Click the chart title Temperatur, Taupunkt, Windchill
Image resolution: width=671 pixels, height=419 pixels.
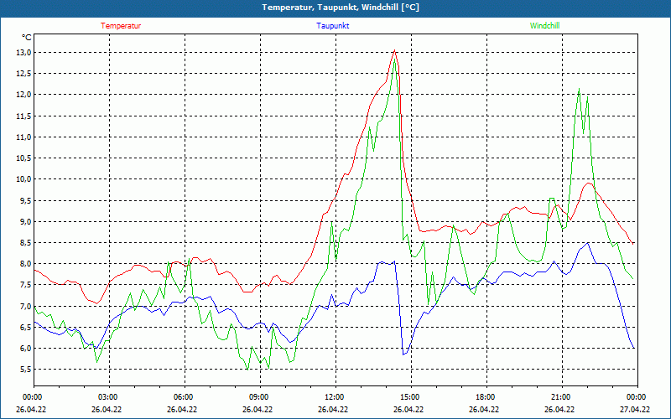(341, 8)
